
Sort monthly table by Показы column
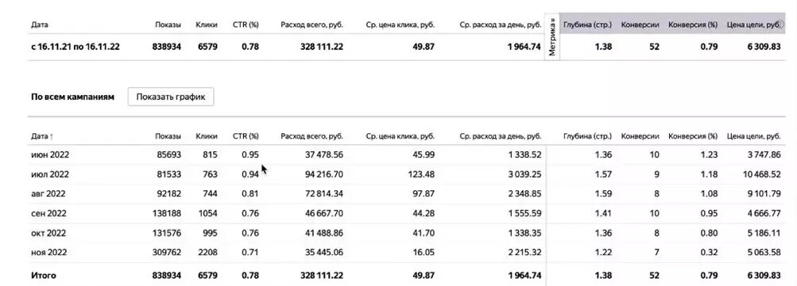coord(168,136)
